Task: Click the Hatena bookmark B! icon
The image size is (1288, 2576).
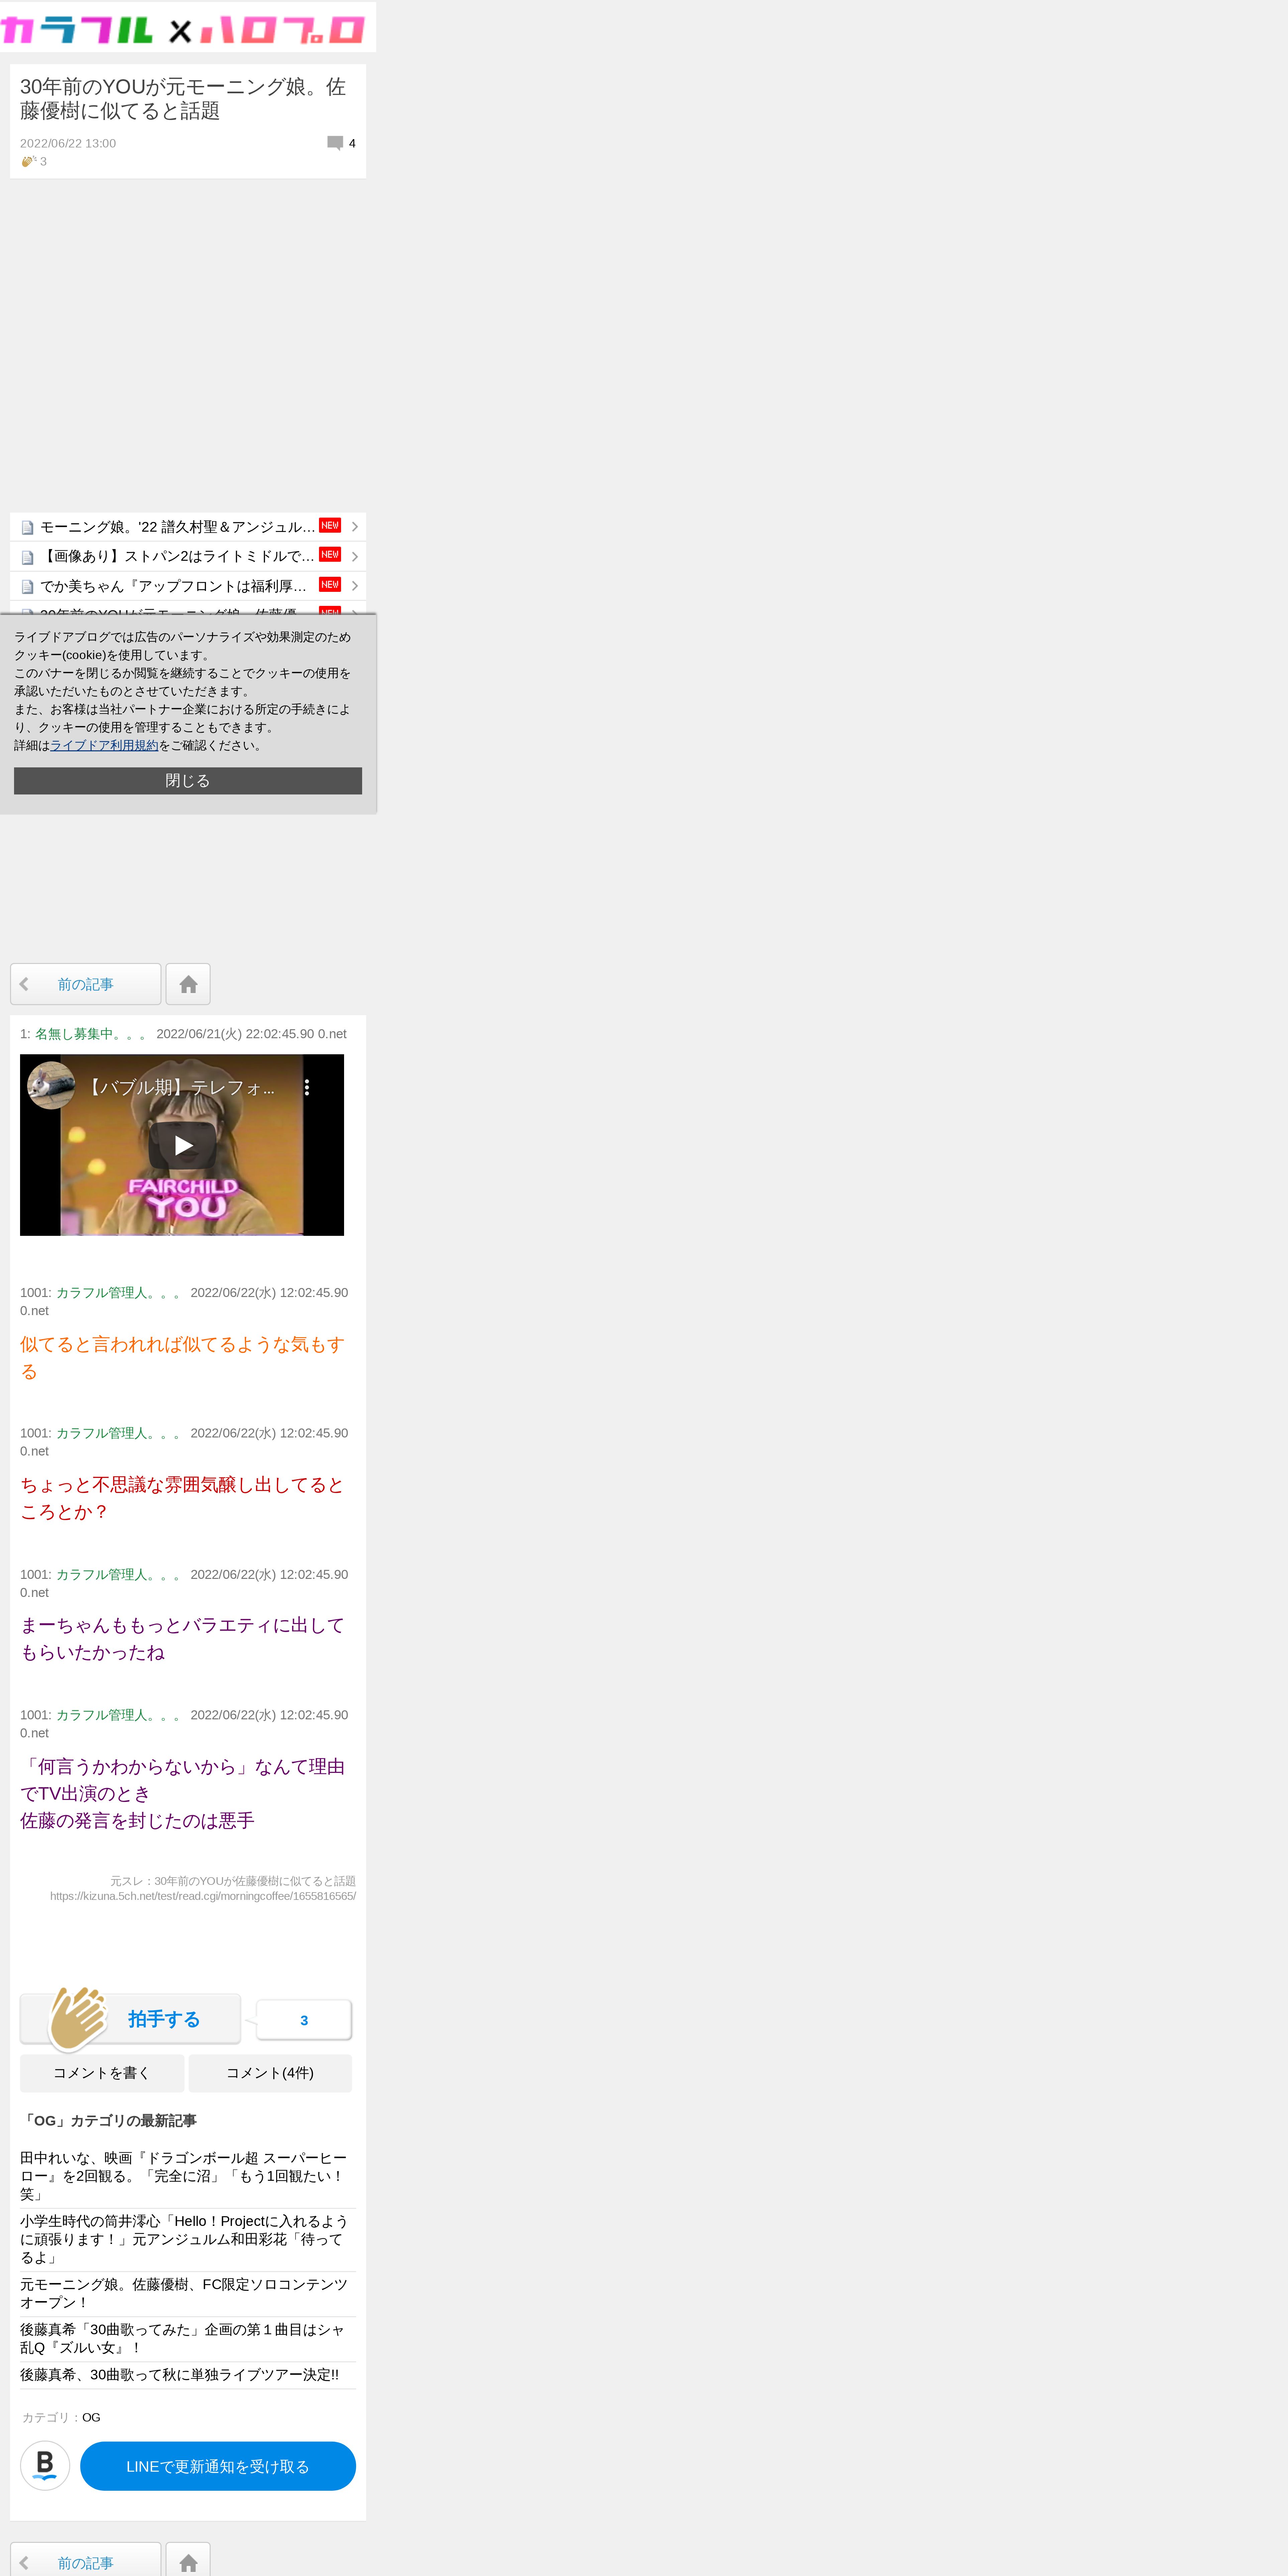Action: [x=45, y=2466]
